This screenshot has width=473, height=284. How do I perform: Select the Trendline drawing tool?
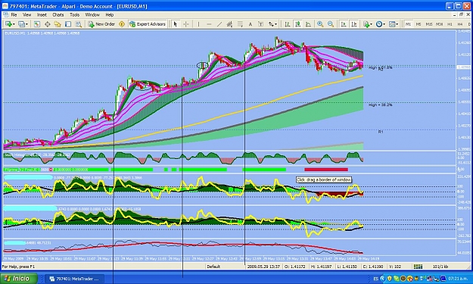(x=219, y=24)
